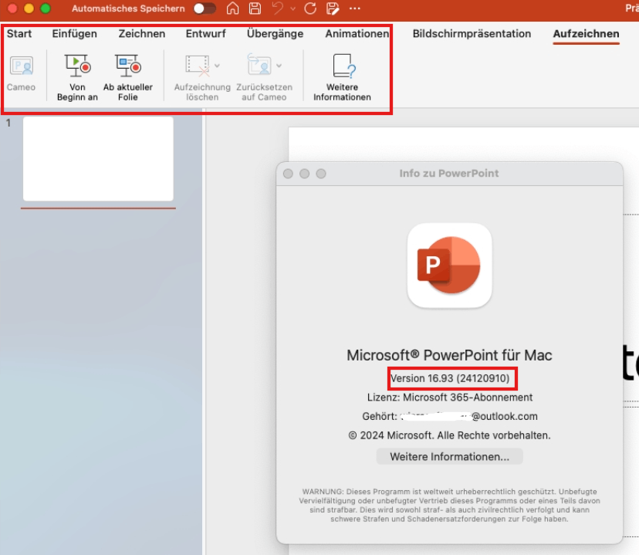Toggle the Automatisches Speichern switch
Image resolution: width=639 pixels, height=555 pixels.
(x=205, y=8)
